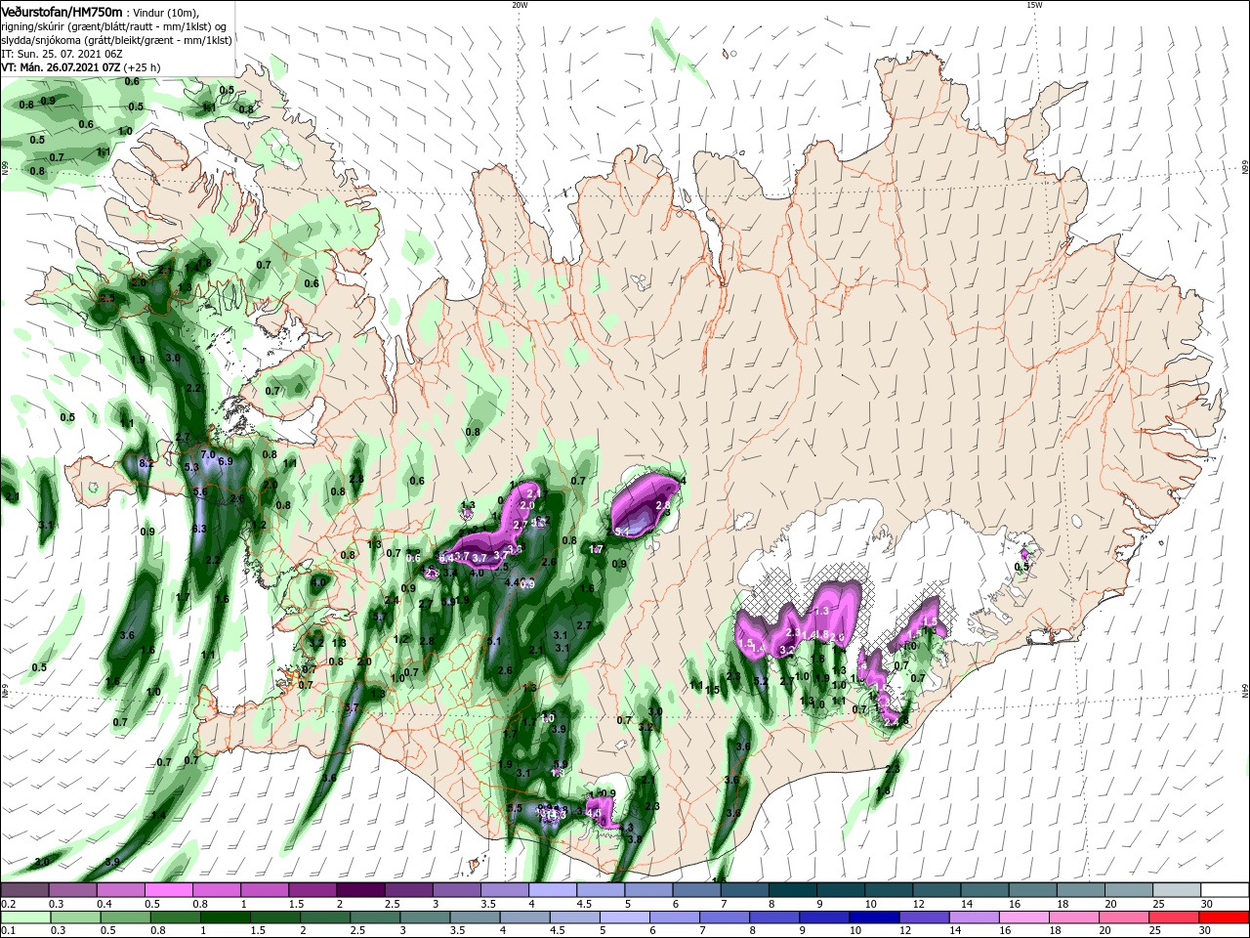Click the 'IT: Sun. 25. 07. 2021 06Z' line
The width and height of the screenshot is (1250, 938).
[x=61, y=54]
